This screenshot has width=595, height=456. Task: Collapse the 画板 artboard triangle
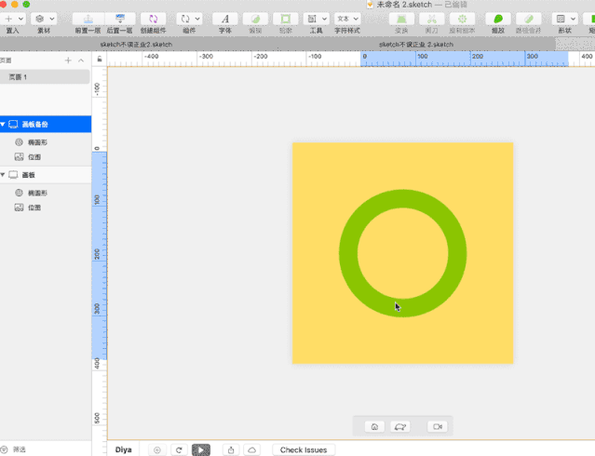pos(3,175)
